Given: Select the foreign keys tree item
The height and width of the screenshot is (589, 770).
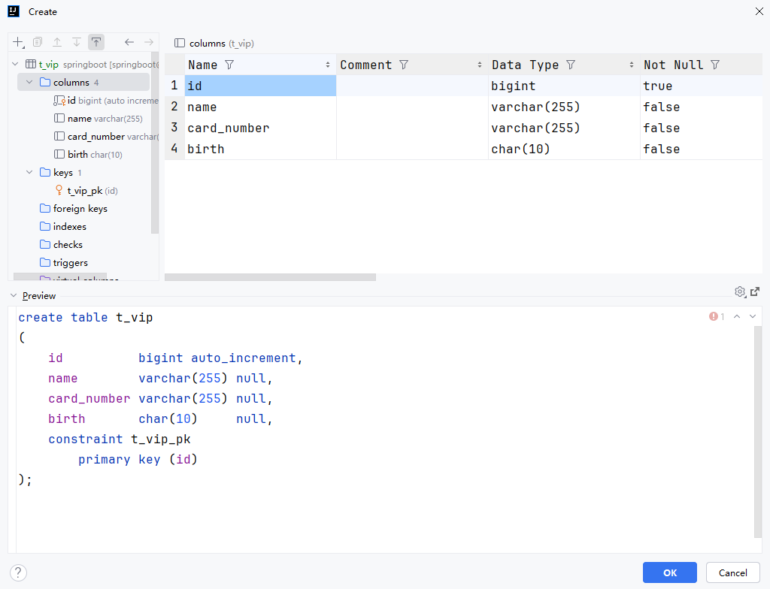Looking at the screenshot, I should [x=80, y=209].
